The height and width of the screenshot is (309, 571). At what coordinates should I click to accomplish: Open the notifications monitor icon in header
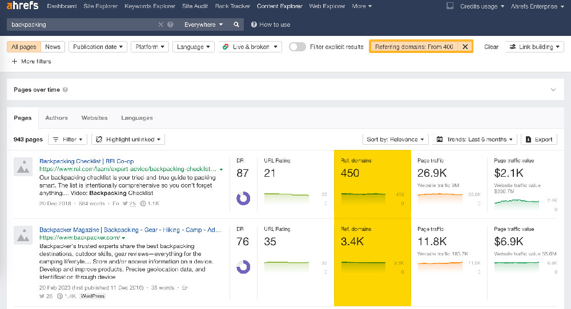tap(450, 6)
